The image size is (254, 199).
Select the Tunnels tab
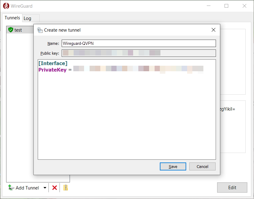[12, 18]
